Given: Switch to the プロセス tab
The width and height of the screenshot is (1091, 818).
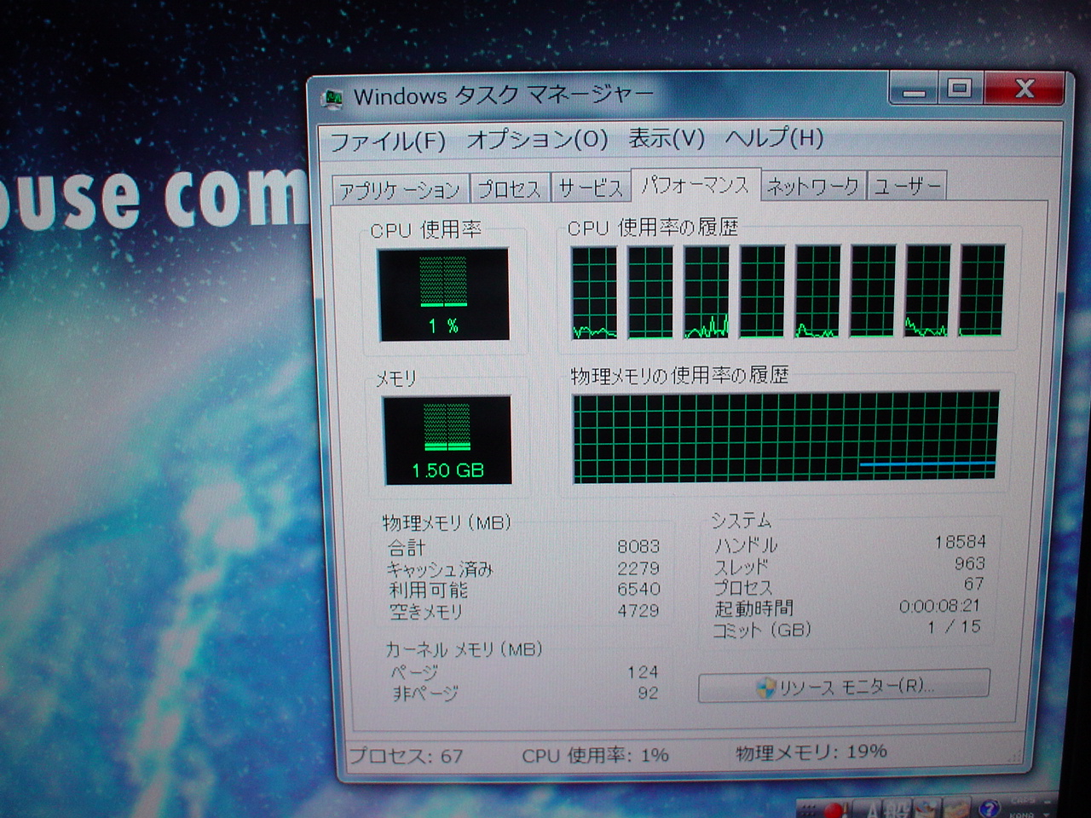Looking at the screenshot, I should click(x=509, y=188).
